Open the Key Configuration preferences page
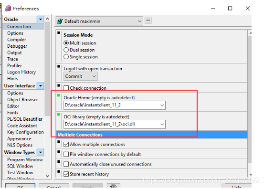The width and height of the screenshot is (264, 189). (25, 132)
